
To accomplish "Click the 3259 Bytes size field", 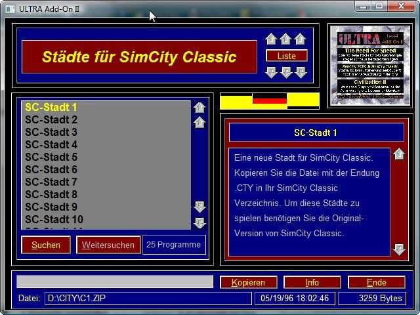I will point(372,299).
